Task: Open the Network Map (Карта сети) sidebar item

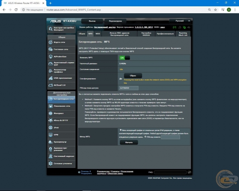Action: point(61,42)
